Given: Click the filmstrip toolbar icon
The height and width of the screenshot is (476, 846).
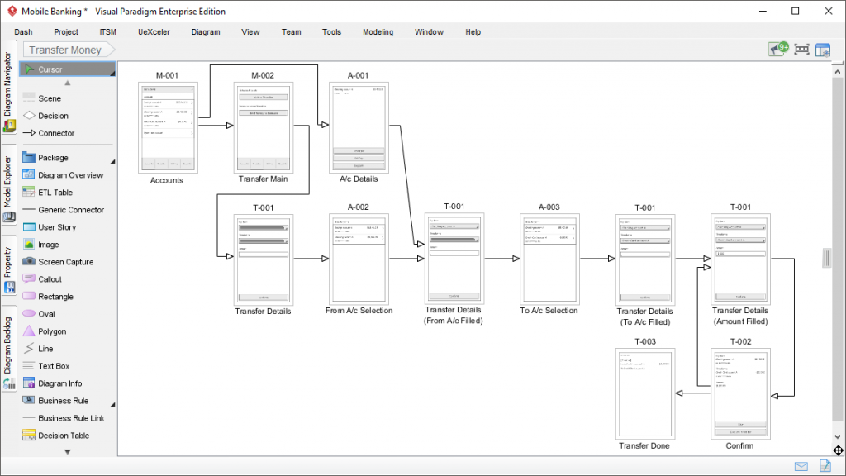Looking at the screenshot, I should point(801,49).
